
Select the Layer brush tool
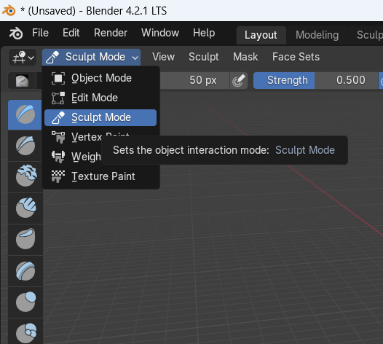coord(25,270)
